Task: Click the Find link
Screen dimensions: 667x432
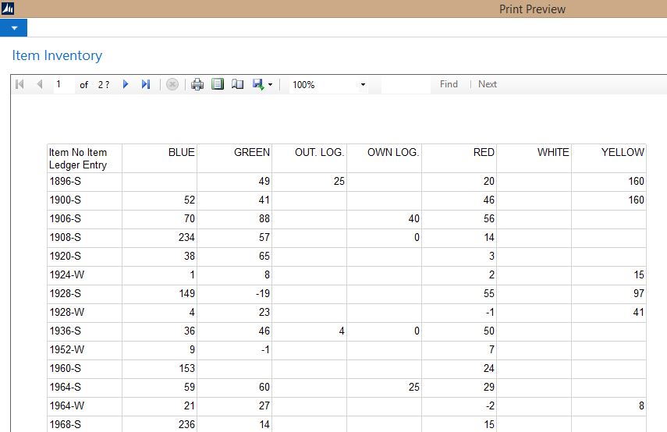Action: click(449, 84)
